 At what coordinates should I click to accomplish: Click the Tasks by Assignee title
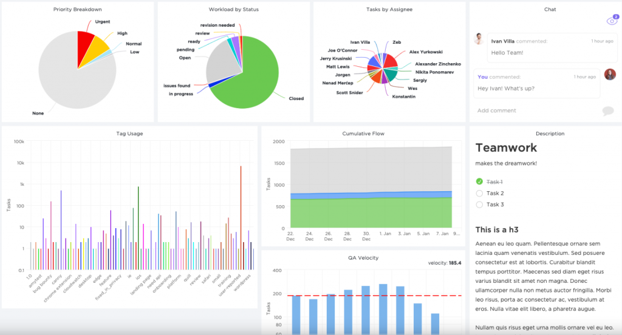pyautogui.click(x=389, y=10)
